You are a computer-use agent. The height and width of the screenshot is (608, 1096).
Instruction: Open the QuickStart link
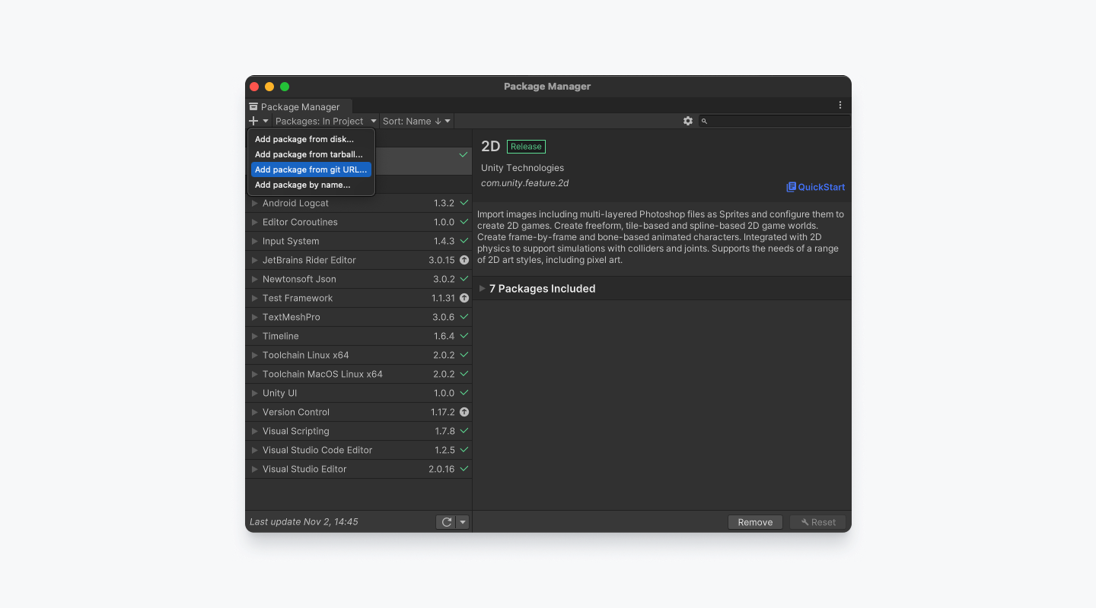[x=815, y=187]
